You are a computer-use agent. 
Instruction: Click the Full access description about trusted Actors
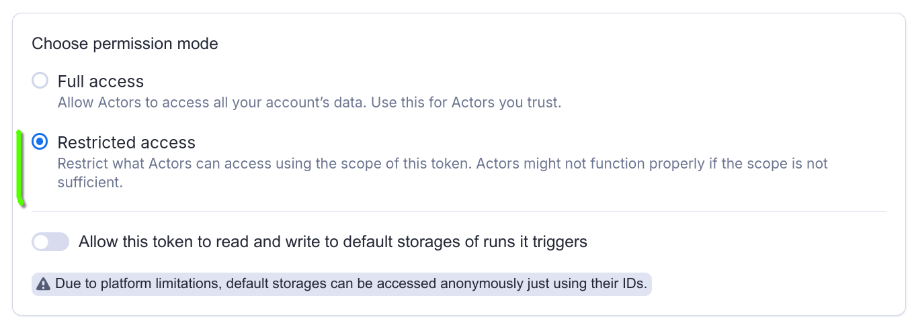click(309, 103)
